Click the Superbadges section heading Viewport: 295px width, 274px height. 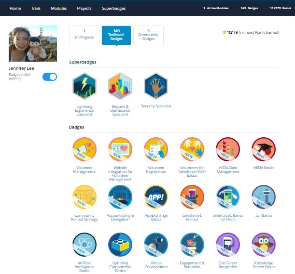click(83, 62)
